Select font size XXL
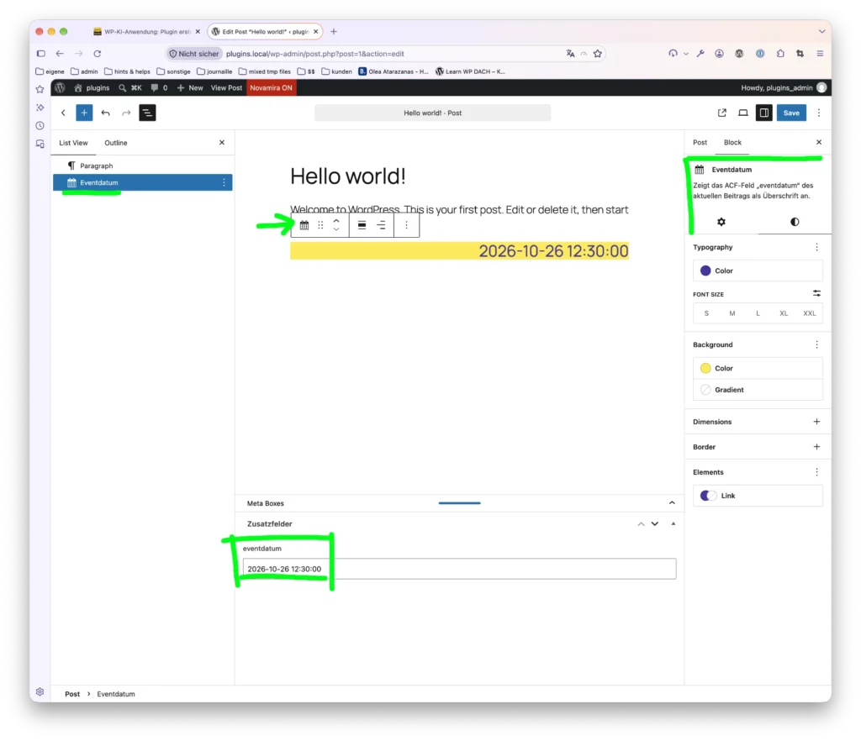Viewport: 861px width, 741px height. click(x=810, y=313)
